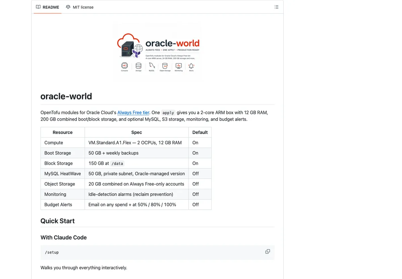The image size is (402, 279).
Task: Click the Spec column header
Action: (137, 132)
